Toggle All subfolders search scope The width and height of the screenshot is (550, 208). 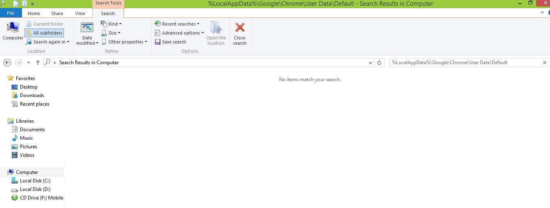pyautogui.click(x=44, y=33)
